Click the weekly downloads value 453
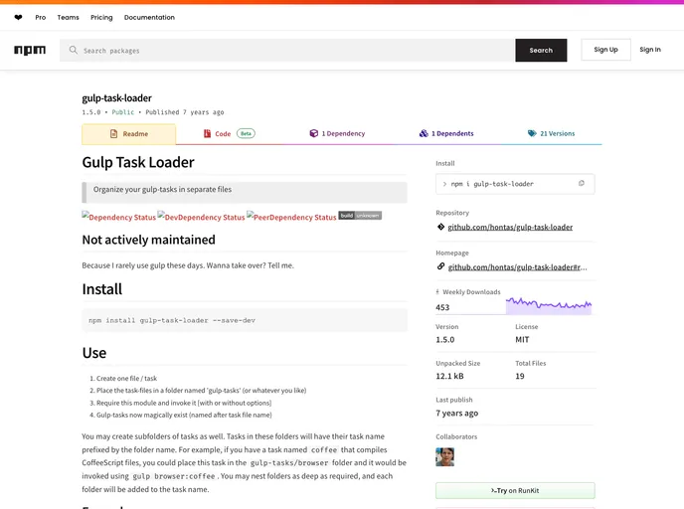Viewport: 684px width, 509px height. click(x=442, y=307)
